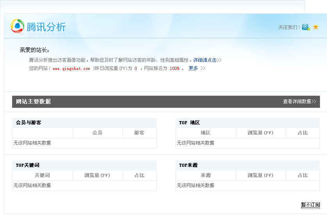The height and width of the screenshot is (216, 327).
Task: Click 无该网站相关数据 in TOP关键词 table
Action: coord(32,186)
